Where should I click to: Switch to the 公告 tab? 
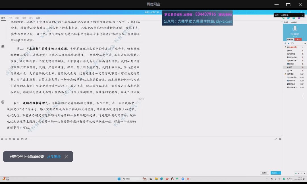(10, 18)
